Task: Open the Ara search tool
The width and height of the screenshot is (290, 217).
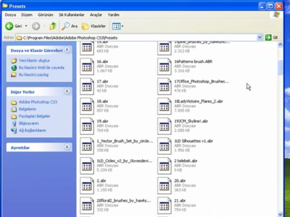Action: [x=69, y=26]
